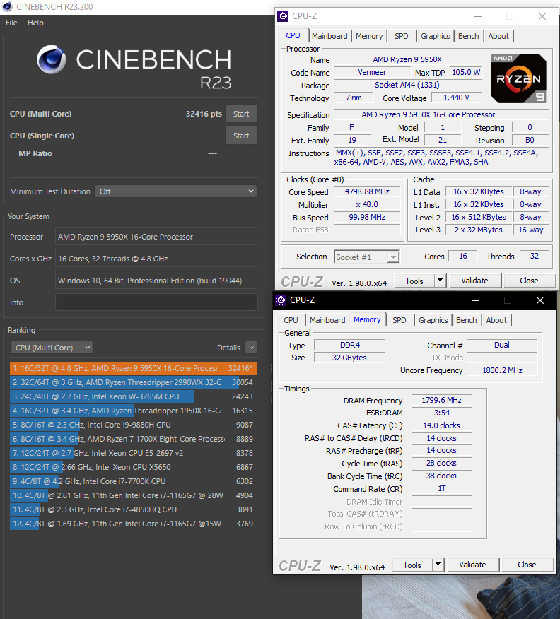
Task: Click the Cinebench app icon in title bar
Action: pos(6,6)
